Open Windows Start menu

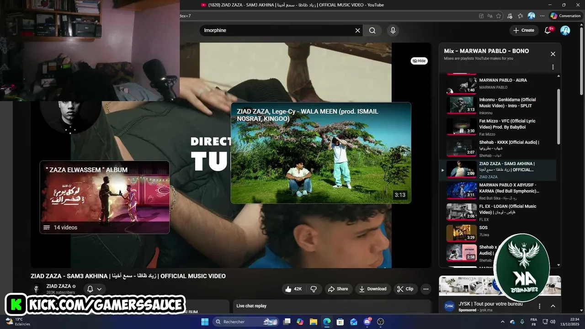pyautogui.click(x=204, y=322)
